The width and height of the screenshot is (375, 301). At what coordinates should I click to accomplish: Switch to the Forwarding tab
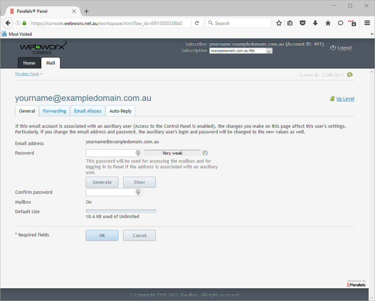(54, 111)
